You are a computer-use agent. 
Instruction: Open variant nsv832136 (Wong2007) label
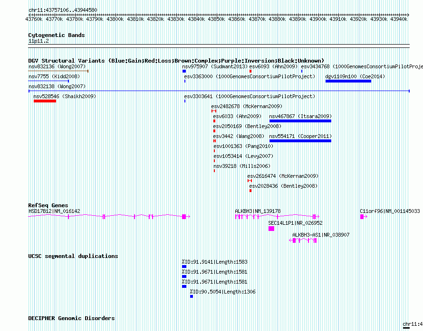pyautogui.click(x=57, y=66)
